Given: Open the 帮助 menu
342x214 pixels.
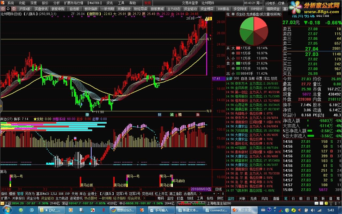Looking at the screenshot, I should point(133,3).
